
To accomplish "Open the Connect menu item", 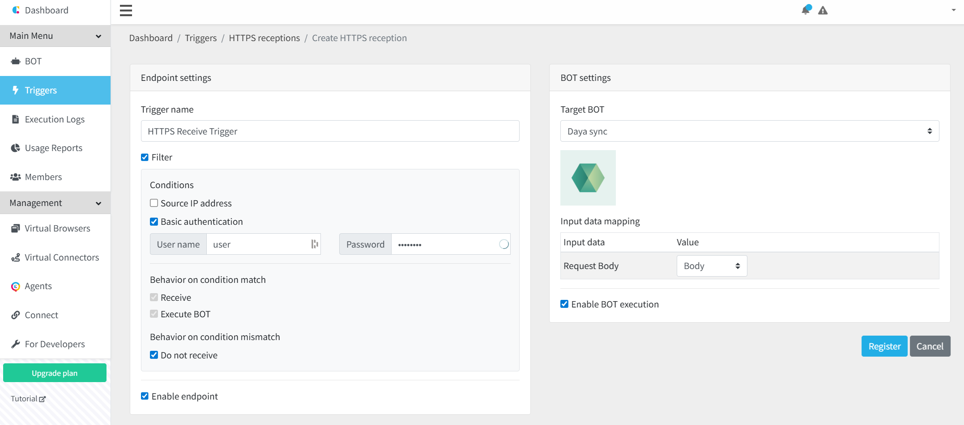I will click(55, 315).
